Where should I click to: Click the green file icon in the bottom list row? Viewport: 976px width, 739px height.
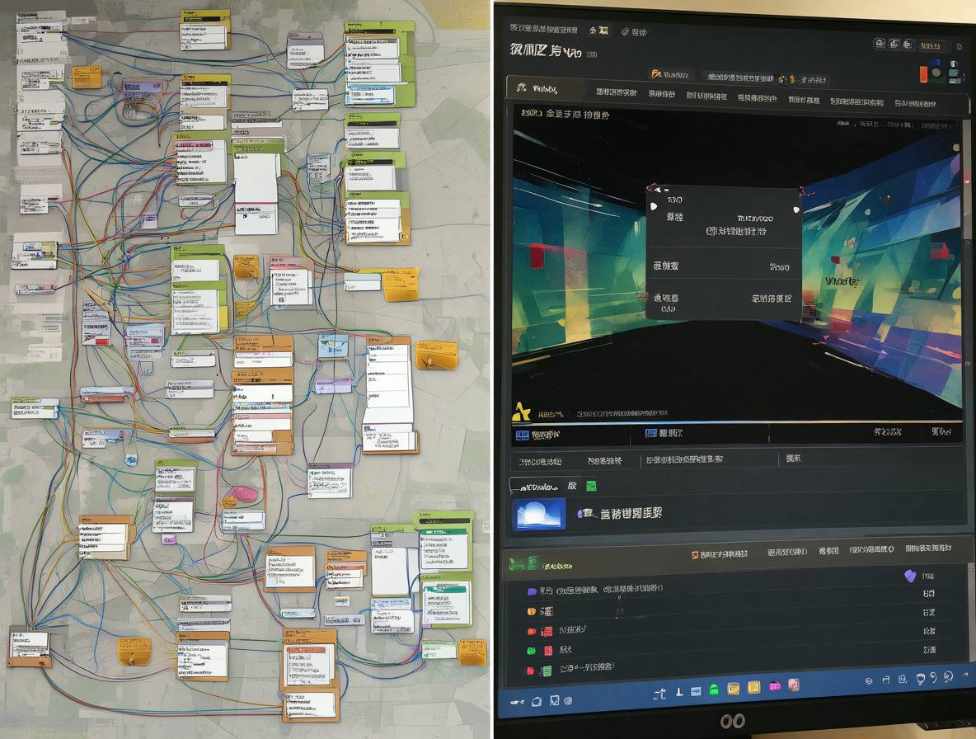pyautogui.click(x=546, y=671)
